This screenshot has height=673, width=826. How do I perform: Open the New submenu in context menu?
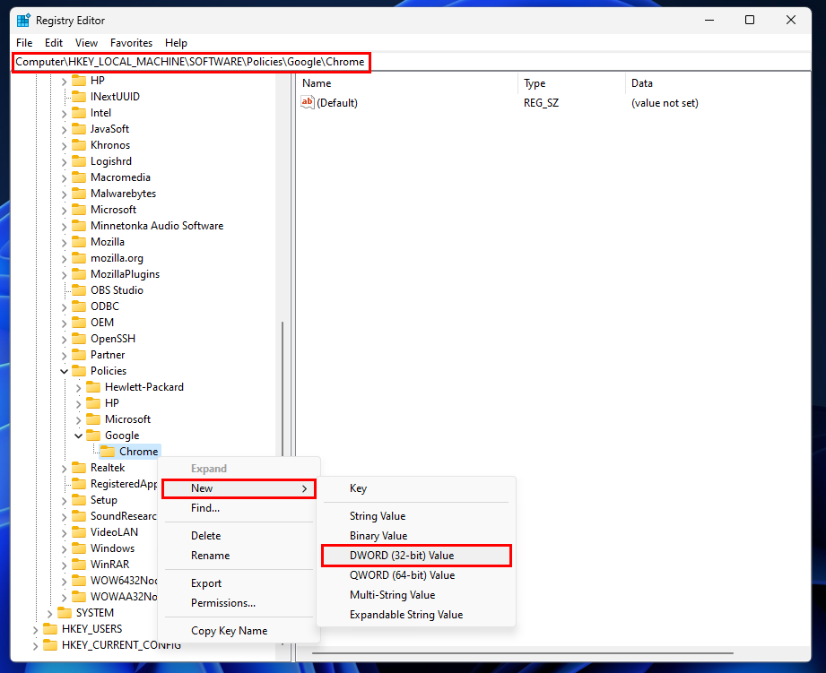pyautogui.click(x=239, y=488)
